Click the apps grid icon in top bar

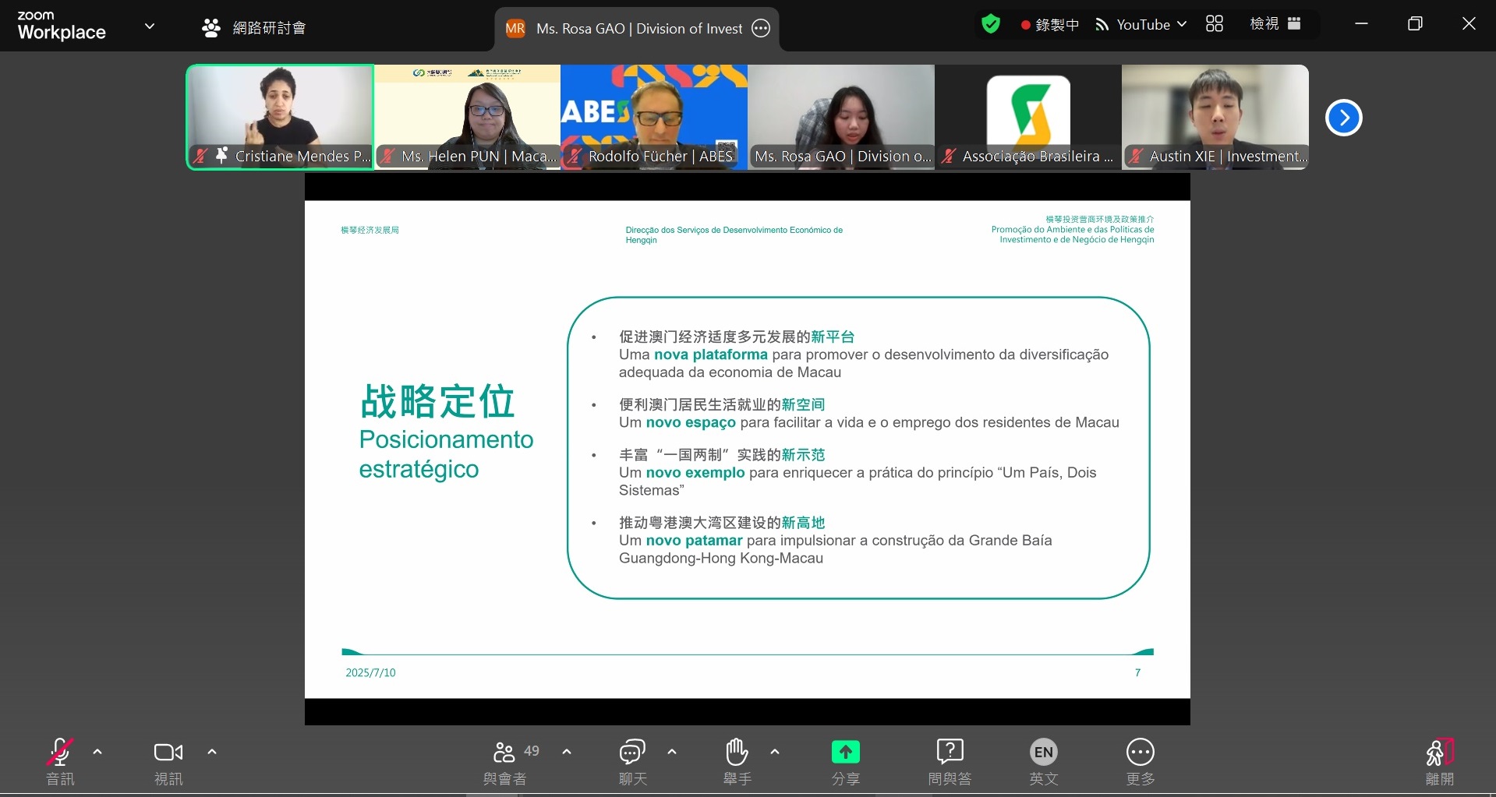(x=1215, y=24)
